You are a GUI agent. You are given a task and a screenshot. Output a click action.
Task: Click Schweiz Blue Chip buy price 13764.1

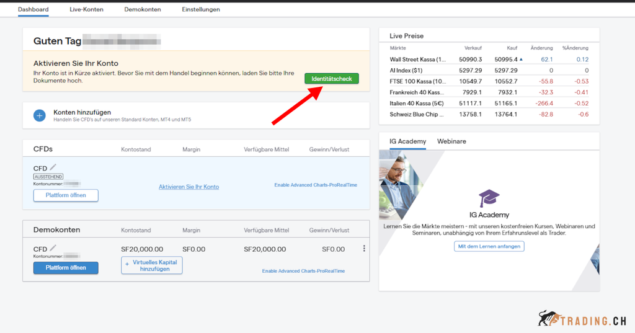pos(506,114)
